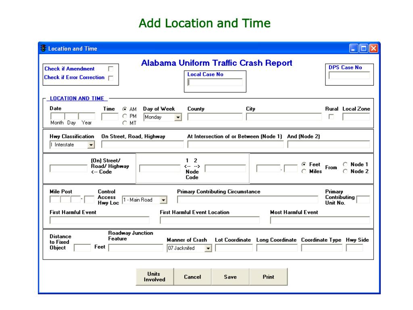Click the traffic light icon in title bar

43,48
